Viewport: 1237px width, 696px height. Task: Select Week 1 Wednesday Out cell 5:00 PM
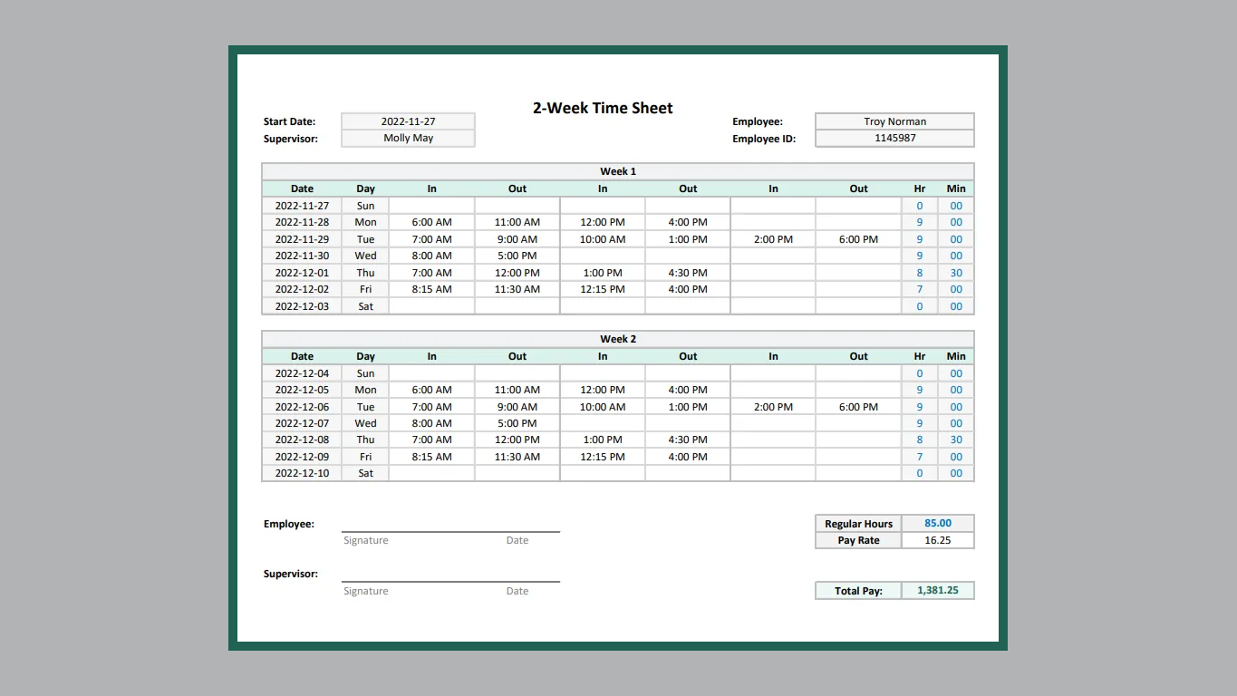coord(517,256)
